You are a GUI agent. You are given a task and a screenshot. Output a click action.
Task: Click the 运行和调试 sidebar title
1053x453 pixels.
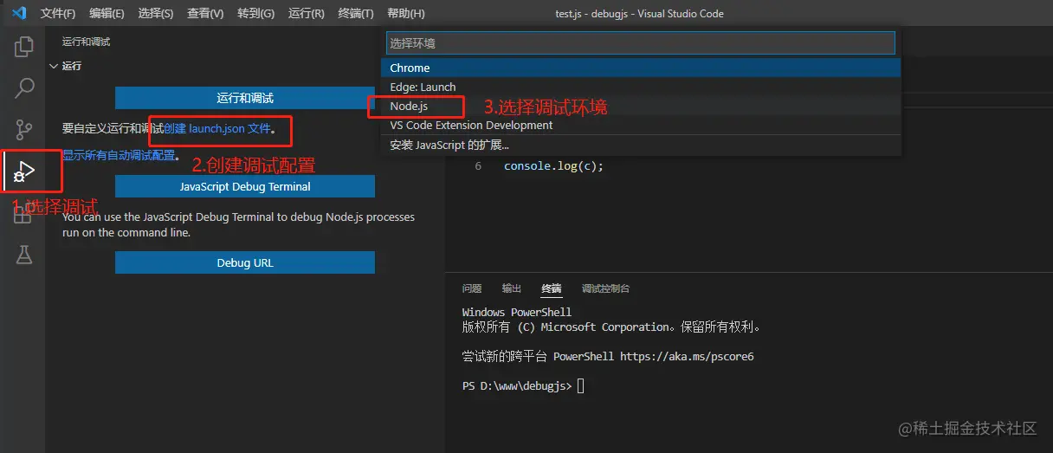point(86,42)
